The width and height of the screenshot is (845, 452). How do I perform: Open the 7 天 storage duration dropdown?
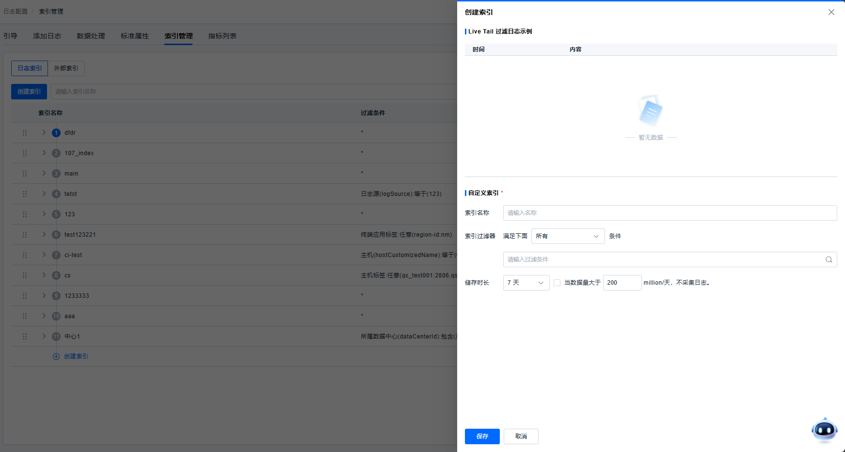tap(526, 283)
